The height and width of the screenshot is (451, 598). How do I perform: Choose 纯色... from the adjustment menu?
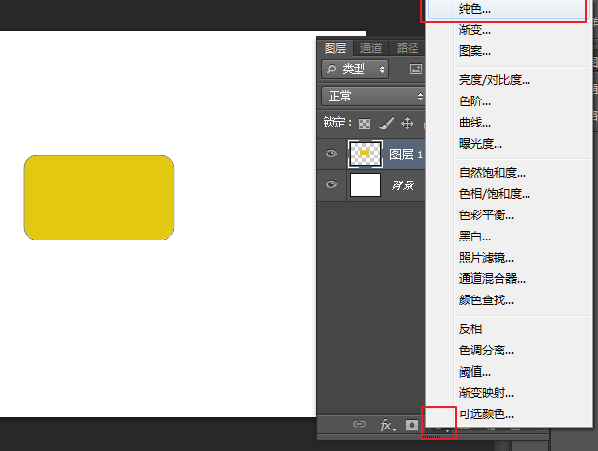click(x=507, y=9)
